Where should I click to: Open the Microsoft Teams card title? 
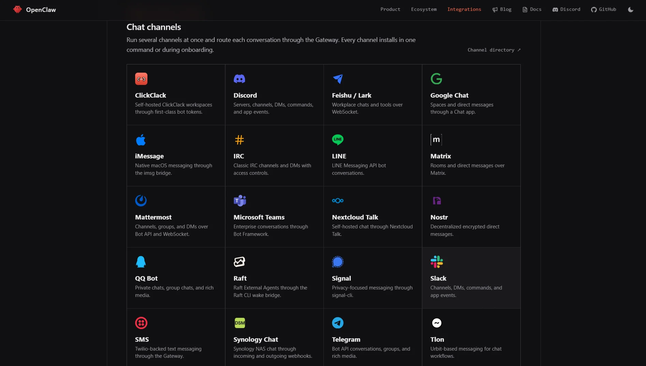coord(259,217)
